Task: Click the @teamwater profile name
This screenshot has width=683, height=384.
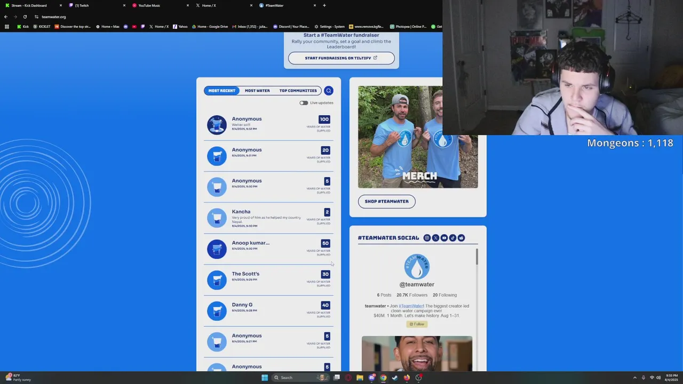Action: (x=417, y=284)
